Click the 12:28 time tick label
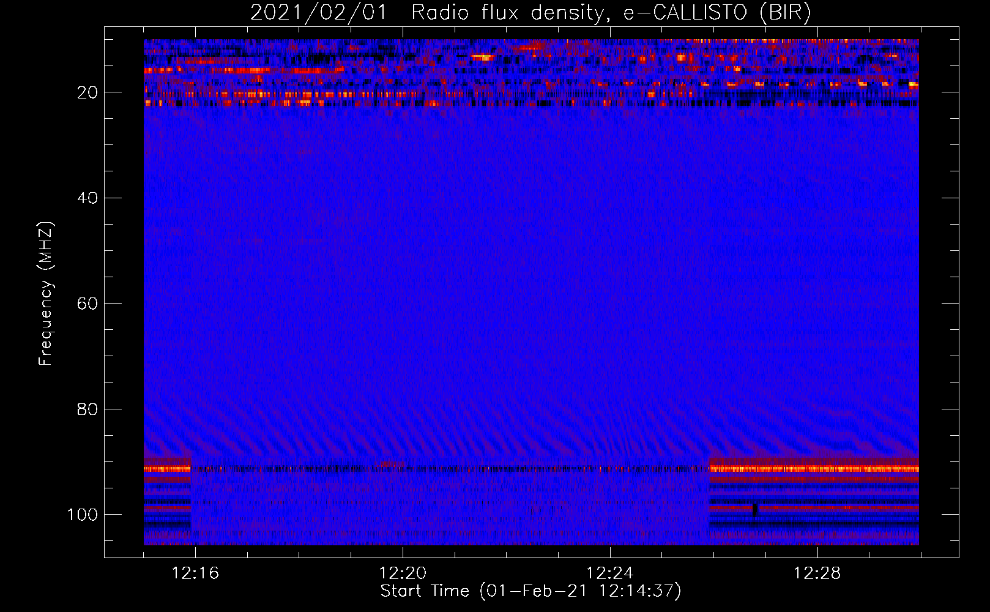This screenshot has height=612, width=990. coord(817,573)
